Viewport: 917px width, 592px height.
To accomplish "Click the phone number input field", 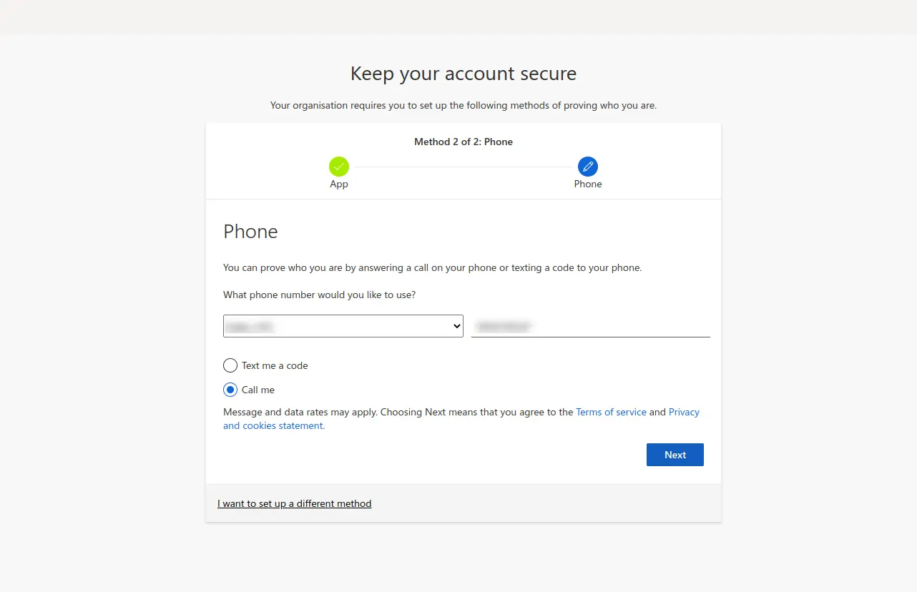I will pyautogui.click(x=590, y=325).
